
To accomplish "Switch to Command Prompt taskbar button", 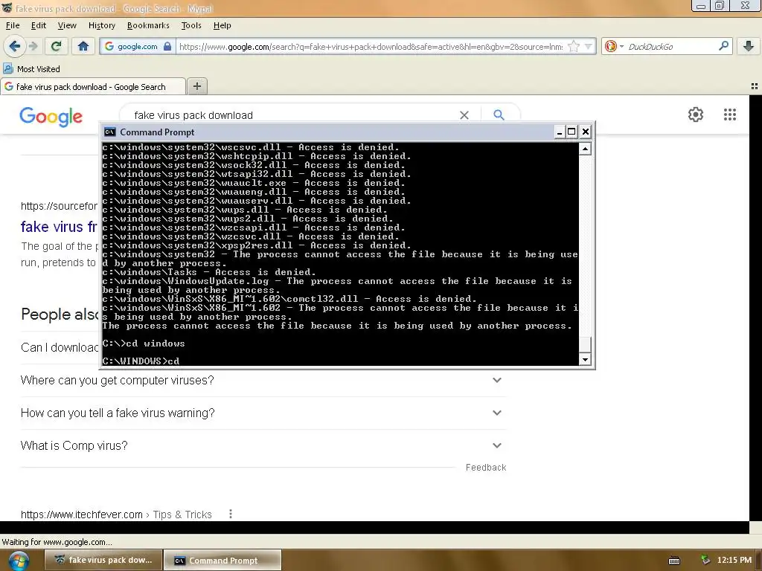I will click(222, 560).
